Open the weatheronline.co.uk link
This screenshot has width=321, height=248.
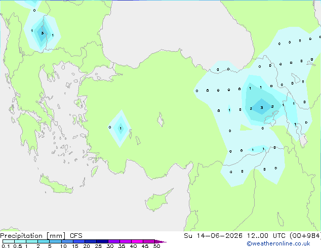tap(278, 243)
